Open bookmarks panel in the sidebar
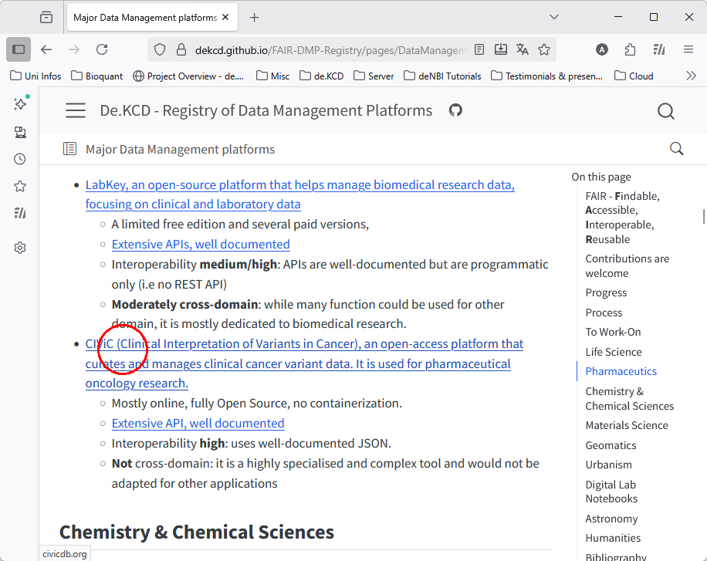 coord(20,186)
